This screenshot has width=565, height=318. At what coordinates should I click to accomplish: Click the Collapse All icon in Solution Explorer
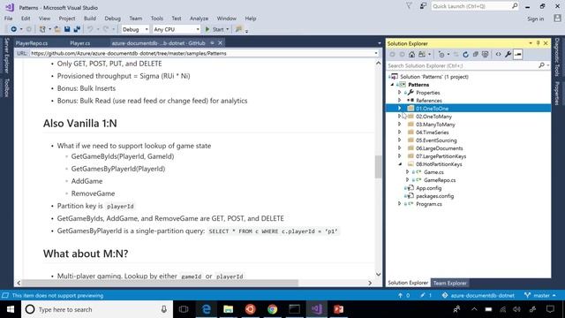(x=475, y=55)
